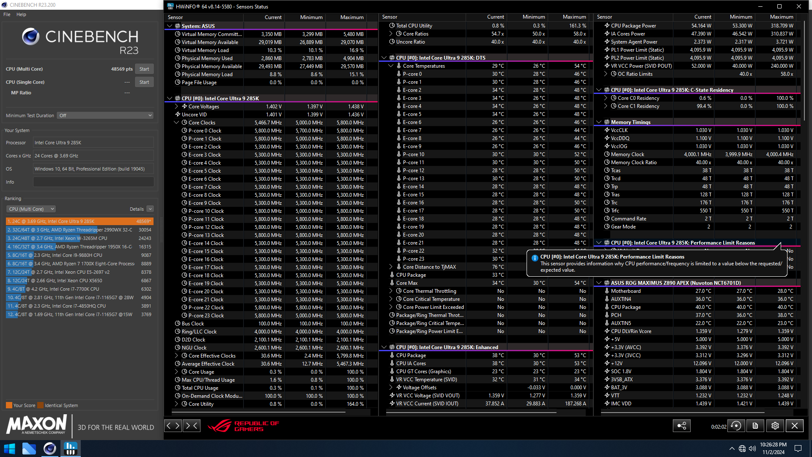This screenshot has width=812, height=457.
Task: Start logging with the document icon
Action: [x=755, y=426]
